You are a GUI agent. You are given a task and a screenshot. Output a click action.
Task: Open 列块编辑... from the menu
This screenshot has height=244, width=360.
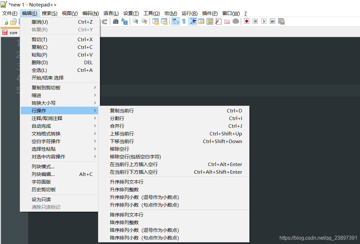60,174
